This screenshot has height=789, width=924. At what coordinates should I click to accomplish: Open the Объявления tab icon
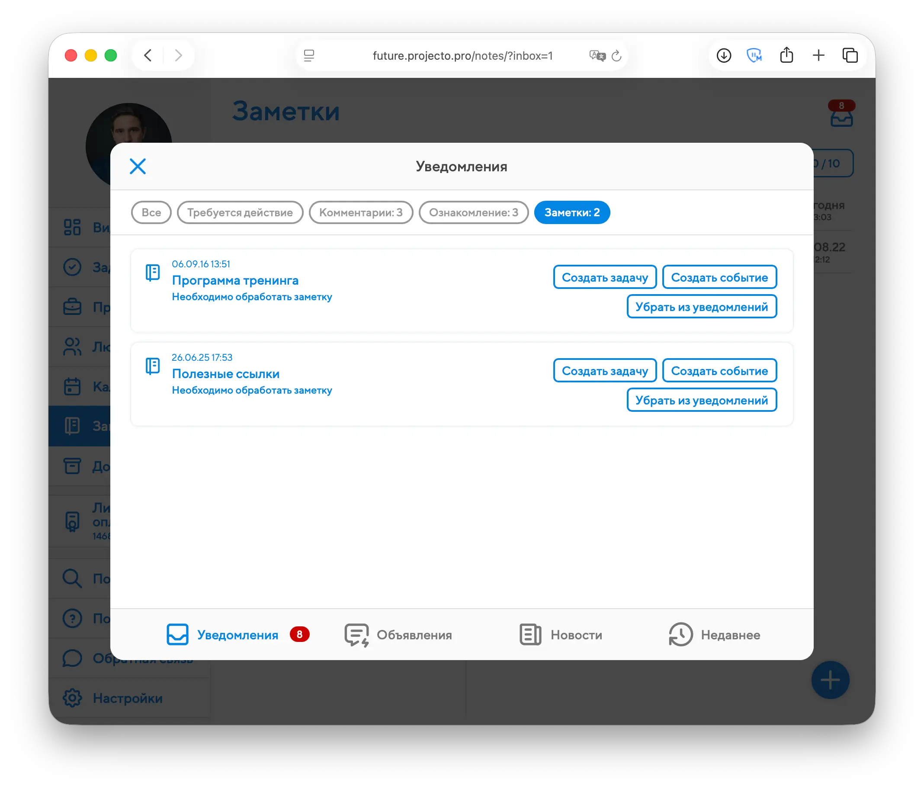(x=356, y=635)
